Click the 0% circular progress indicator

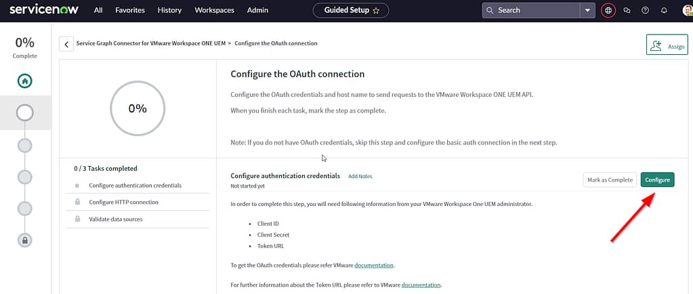pyautogui.click(x=137, y=108)
